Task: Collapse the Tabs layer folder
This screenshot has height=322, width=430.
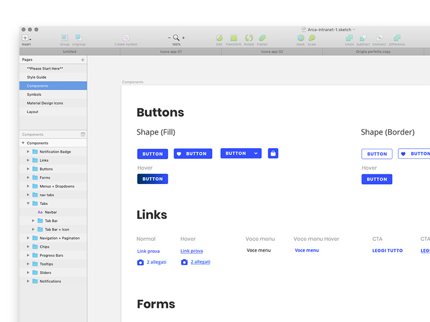Action: (28, 203)
